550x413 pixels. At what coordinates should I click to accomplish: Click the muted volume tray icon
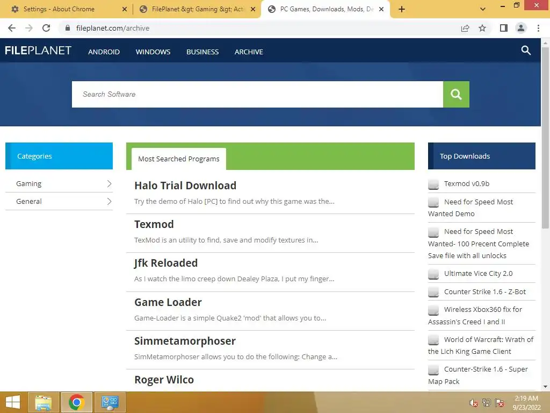(474, 403)
